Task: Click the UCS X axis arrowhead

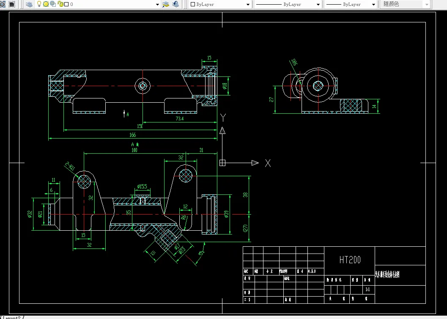Action: (255, 163)
